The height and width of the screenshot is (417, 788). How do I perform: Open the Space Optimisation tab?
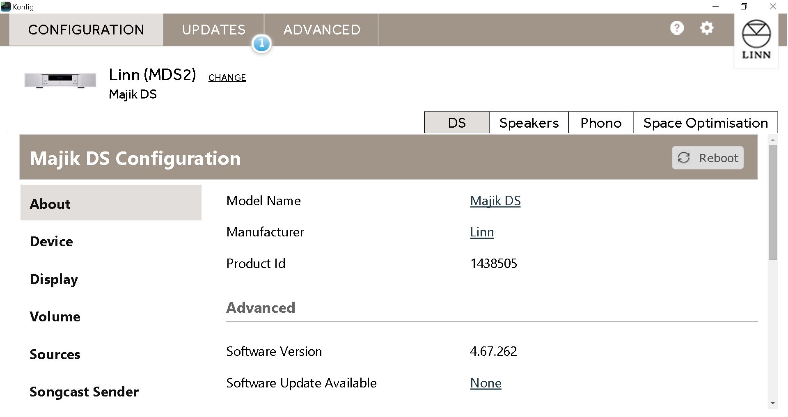(x=705, y=123)
